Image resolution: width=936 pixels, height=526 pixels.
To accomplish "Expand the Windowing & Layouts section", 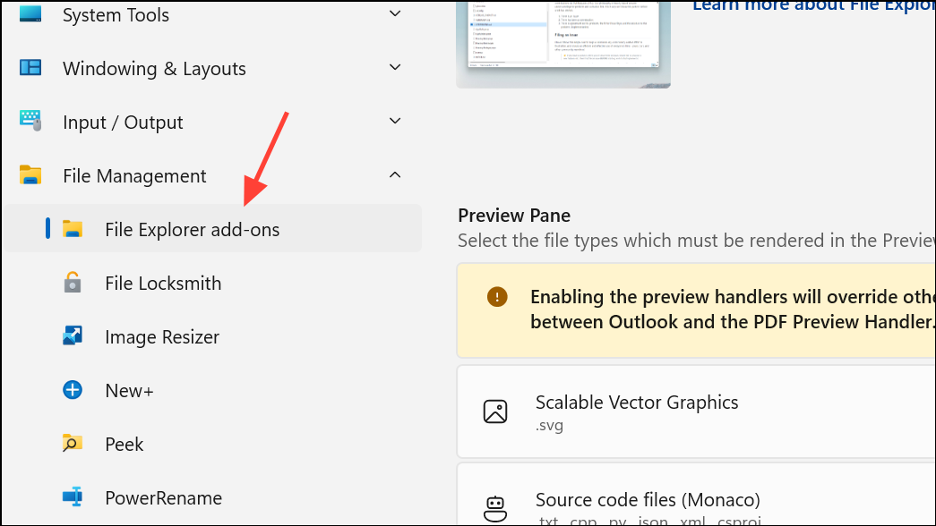I will click(x=395, y=68).
